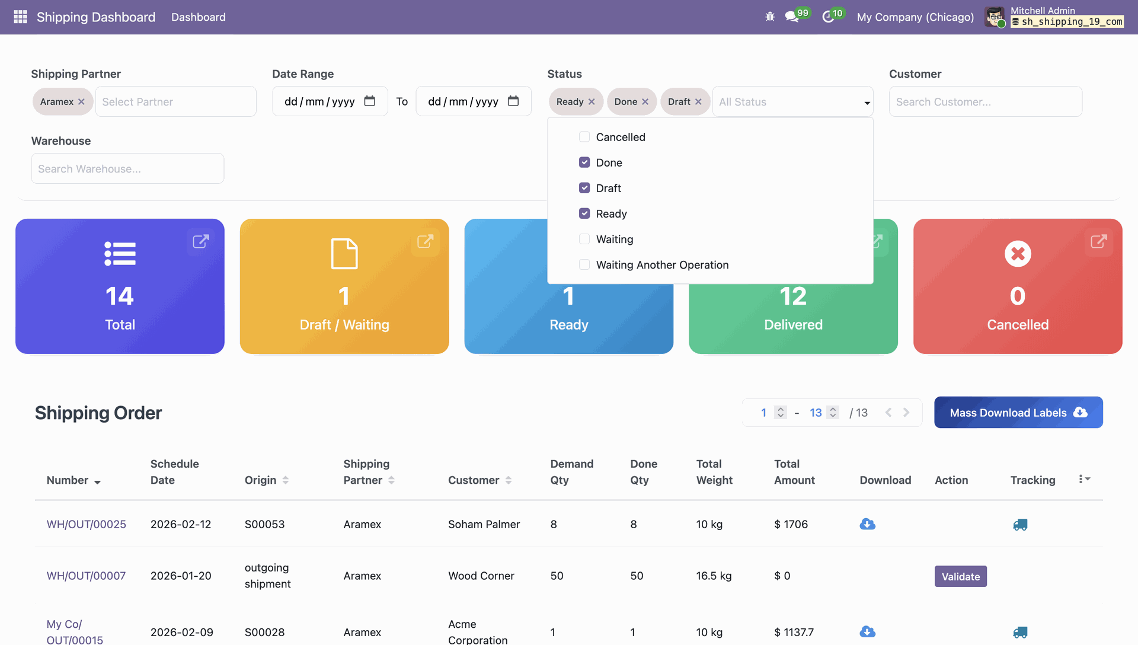Open the chat messages icon with 99 badge
Viewport: 1138px width, 645px height.
(792, 17)
